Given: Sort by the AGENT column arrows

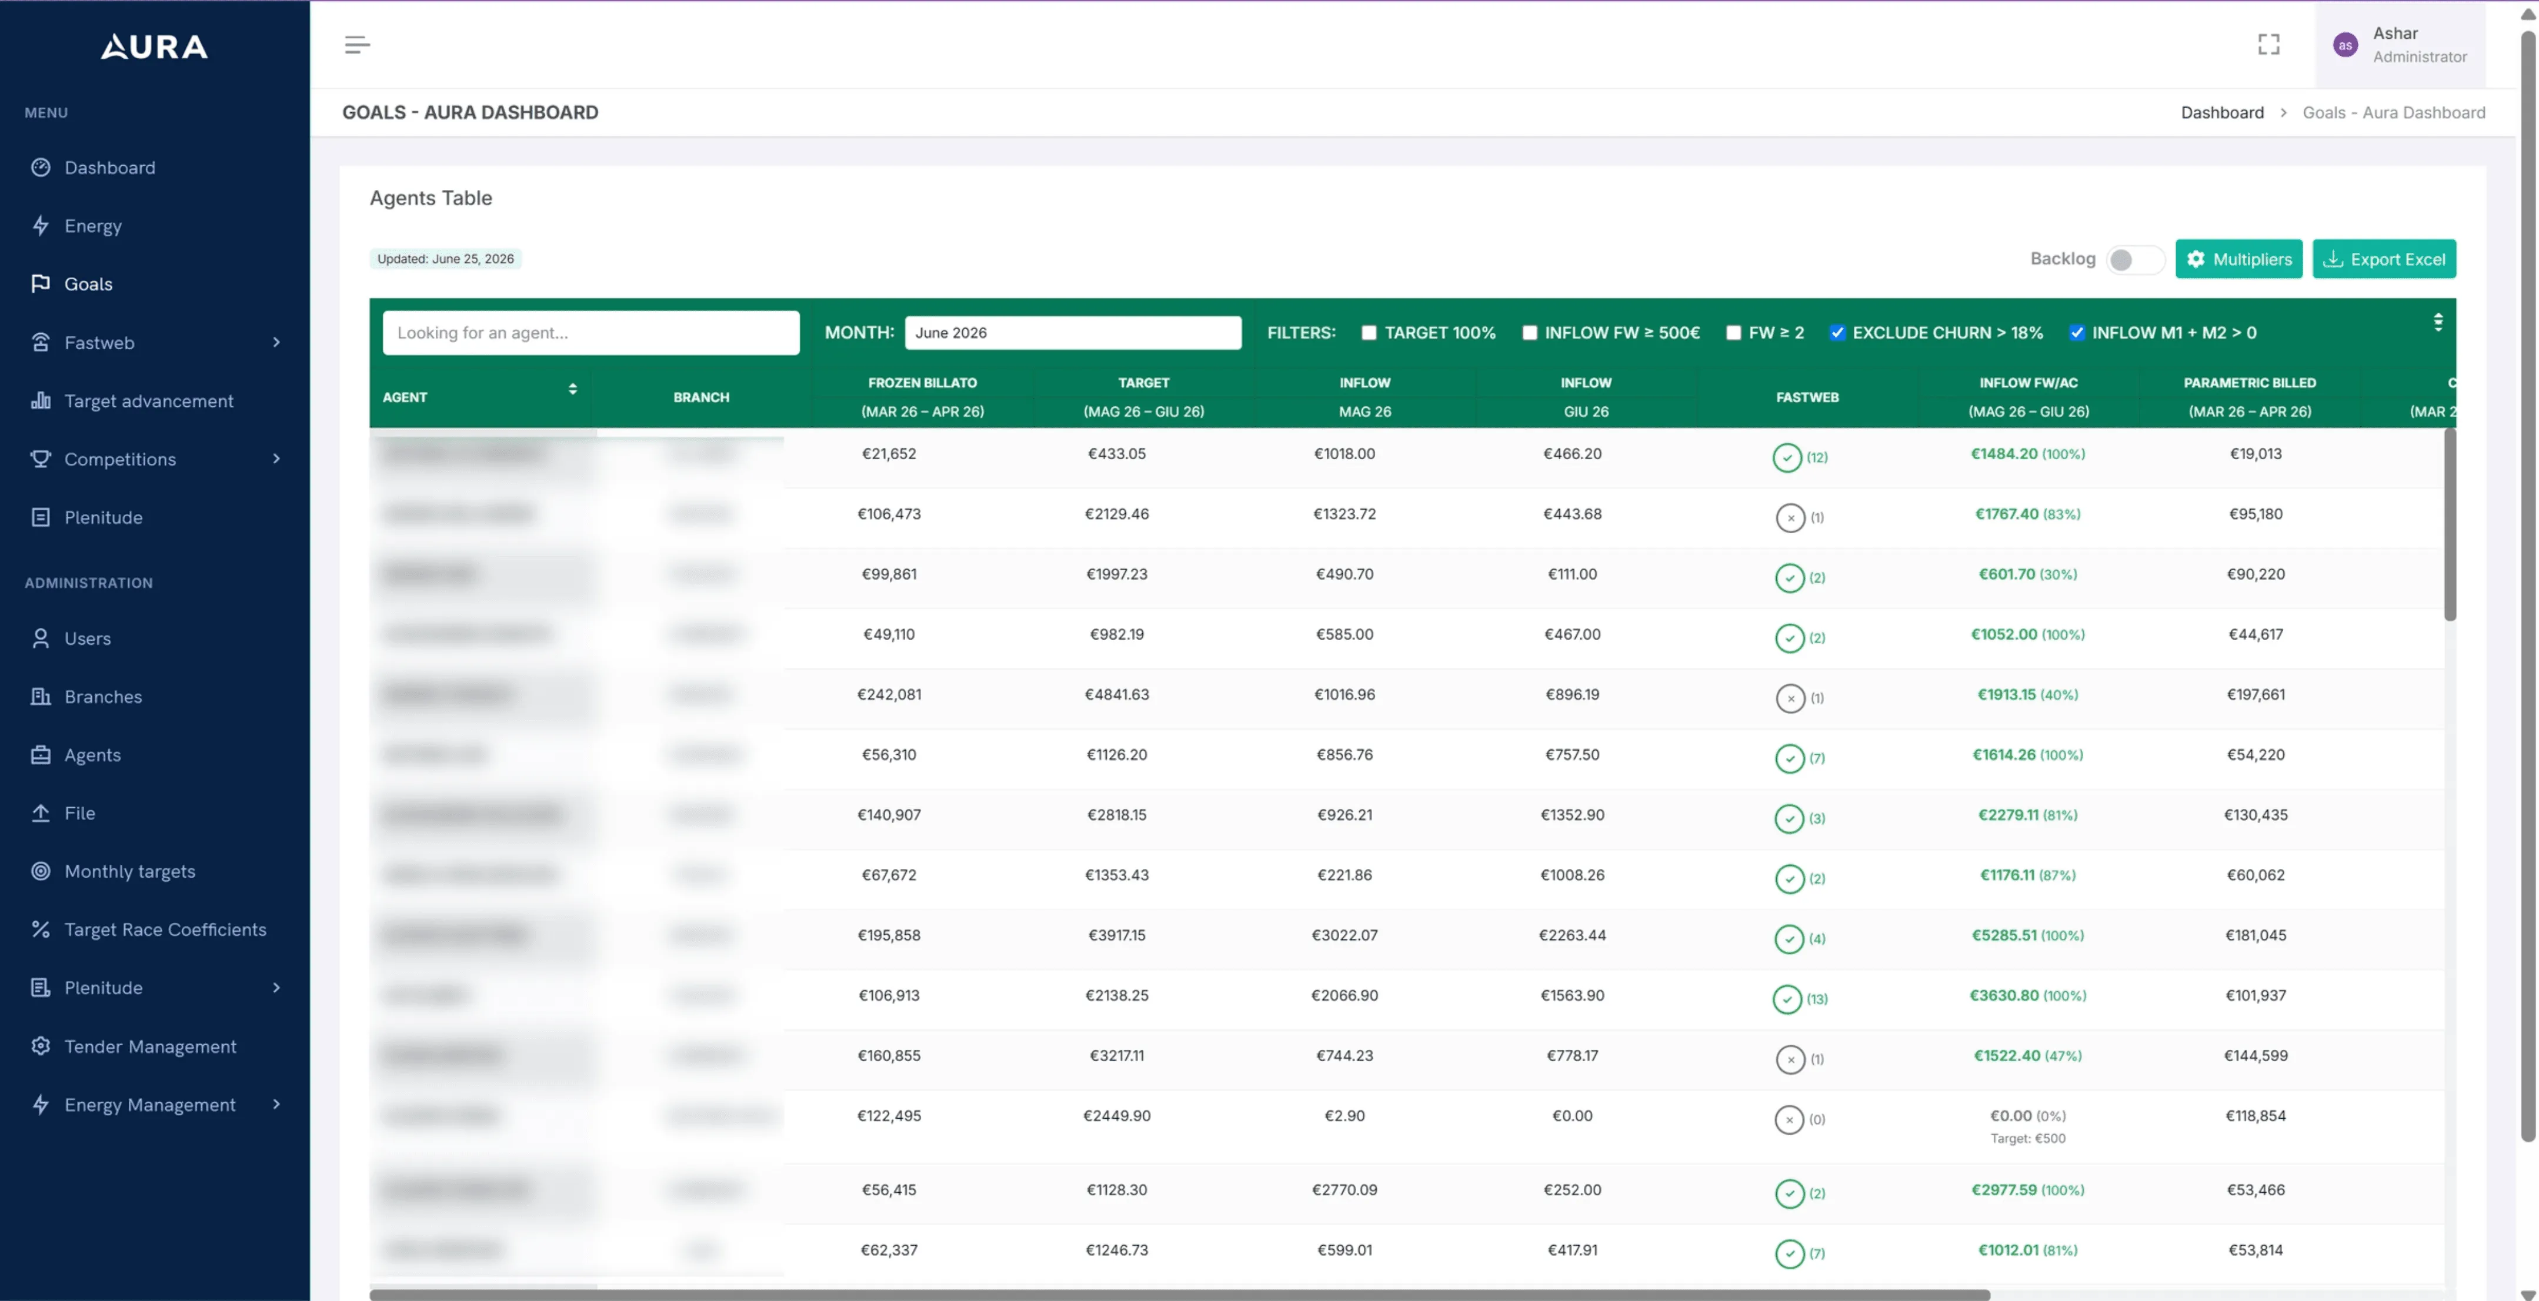Looking at the screenshot, I should pos(572,389).
